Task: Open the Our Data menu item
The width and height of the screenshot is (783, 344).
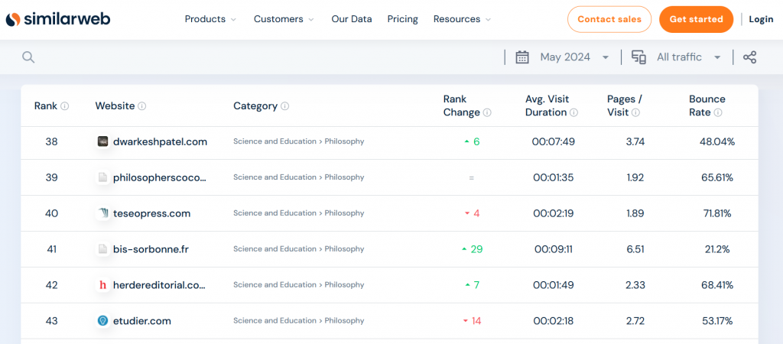Action: [352, 19]
